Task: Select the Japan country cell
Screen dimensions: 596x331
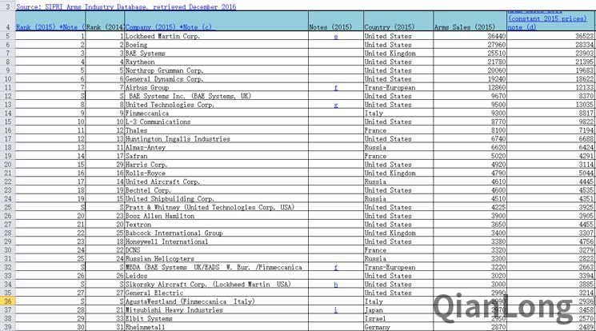Action: point(398,309)
